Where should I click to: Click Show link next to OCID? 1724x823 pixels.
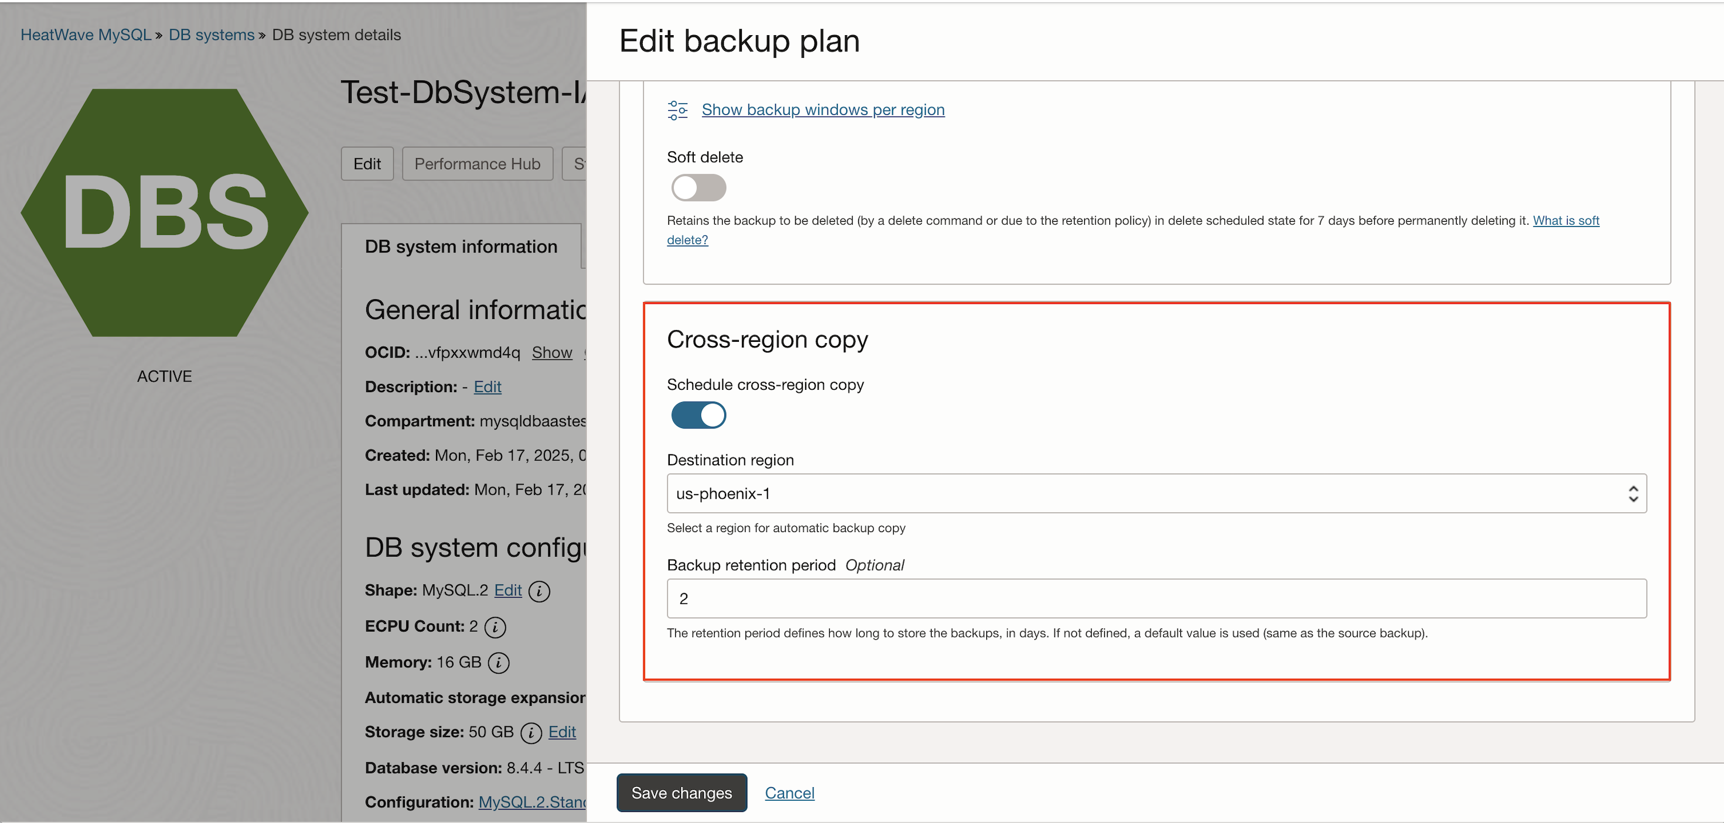click(551, 352)
